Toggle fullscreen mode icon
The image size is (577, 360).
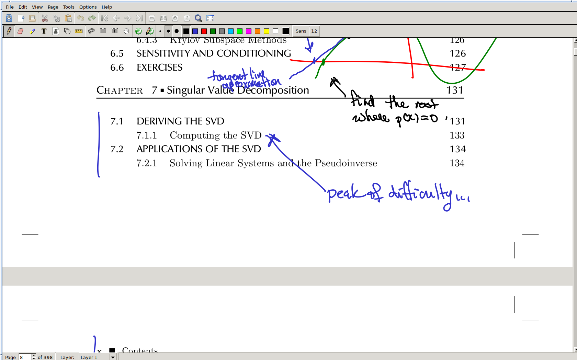pyautogui.click(x=210, y=18)
